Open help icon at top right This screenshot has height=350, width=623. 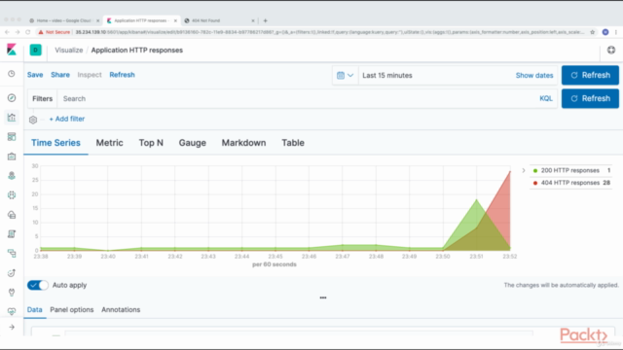tap(611, 50)
